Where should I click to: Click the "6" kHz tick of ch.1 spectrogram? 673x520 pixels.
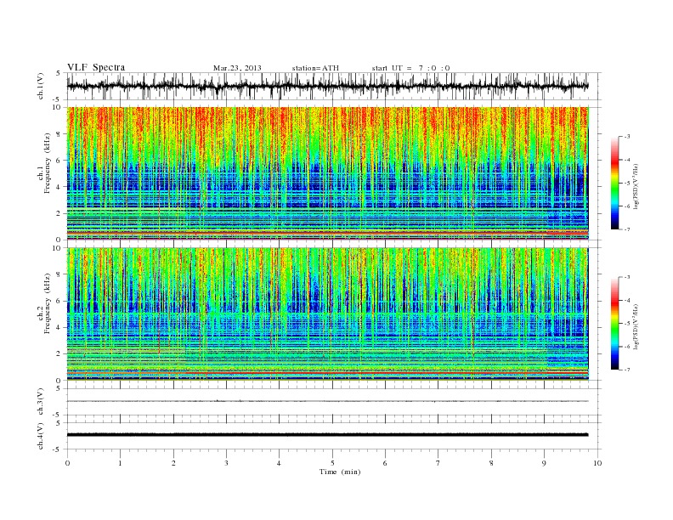coord(59,161)
